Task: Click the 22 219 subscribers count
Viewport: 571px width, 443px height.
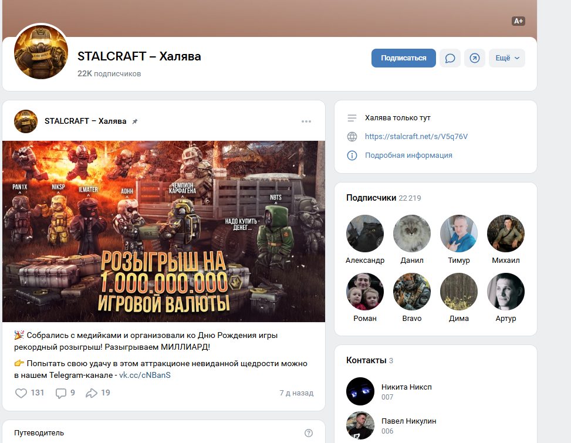Action: (x=410, y=198)
